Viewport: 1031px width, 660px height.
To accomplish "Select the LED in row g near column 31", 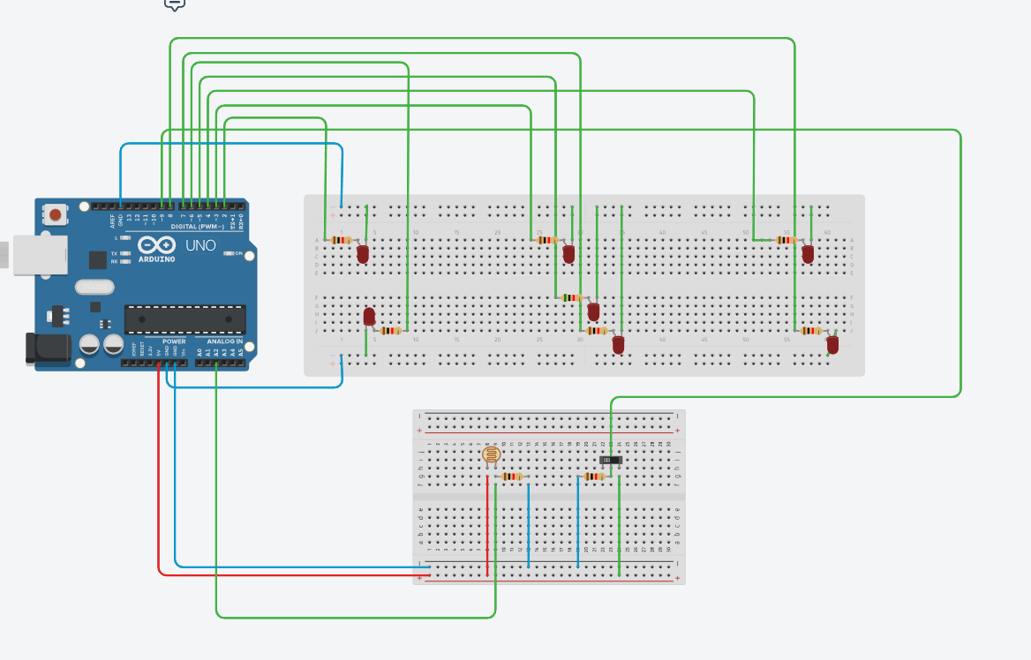I will (x=593, y=311).
